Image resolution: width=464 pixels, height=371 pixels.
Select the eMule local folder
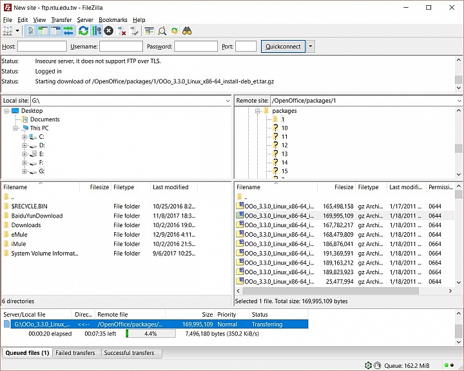(19, 235)
